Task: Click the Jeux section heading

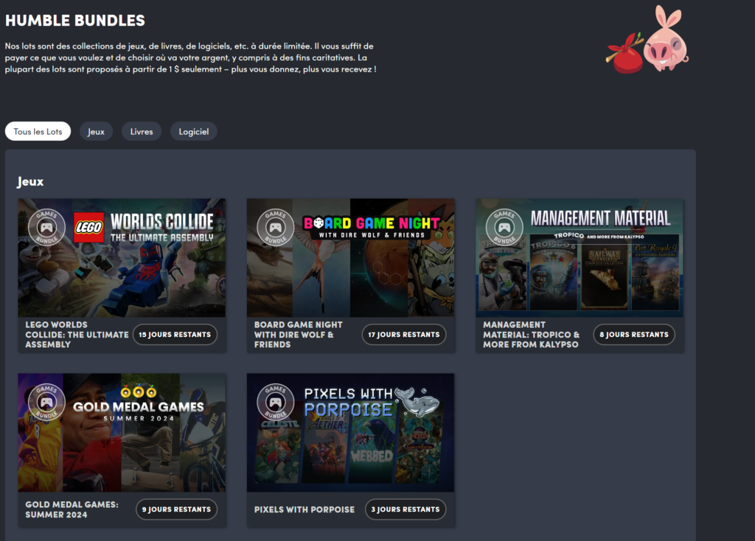Action: click(x=30, y=181)
